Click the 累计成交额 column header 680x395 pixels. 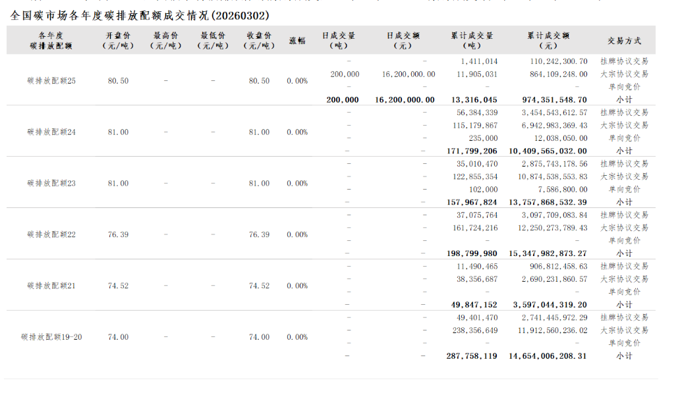(x=548, y=40)
